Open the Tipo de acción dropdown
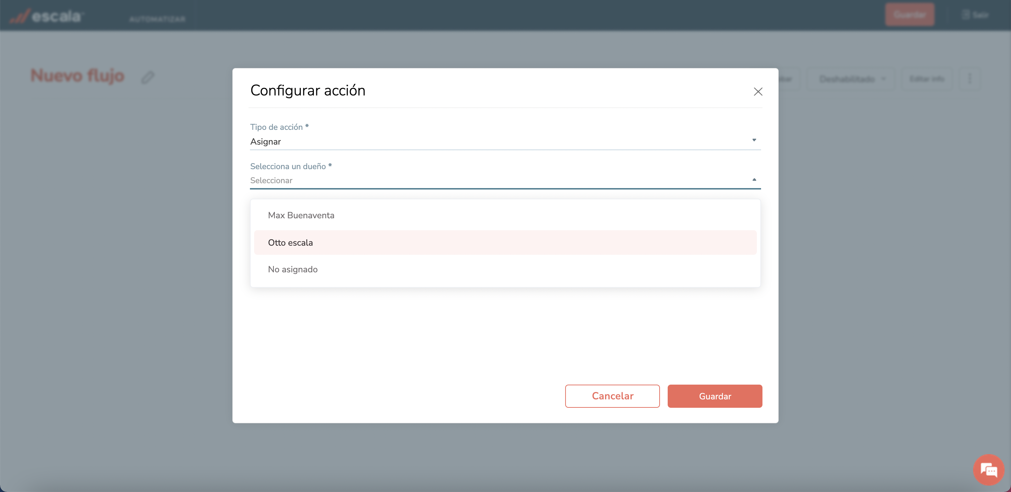 click(x=505, y=141)
